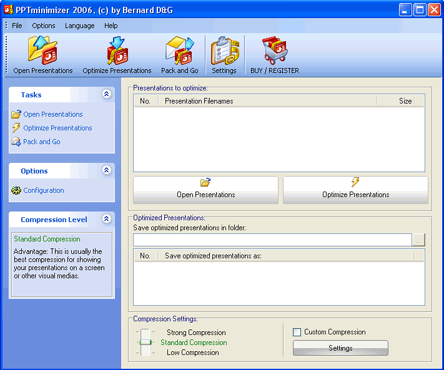
Task: Open the Help menu
Action: (x=111, y=26)
